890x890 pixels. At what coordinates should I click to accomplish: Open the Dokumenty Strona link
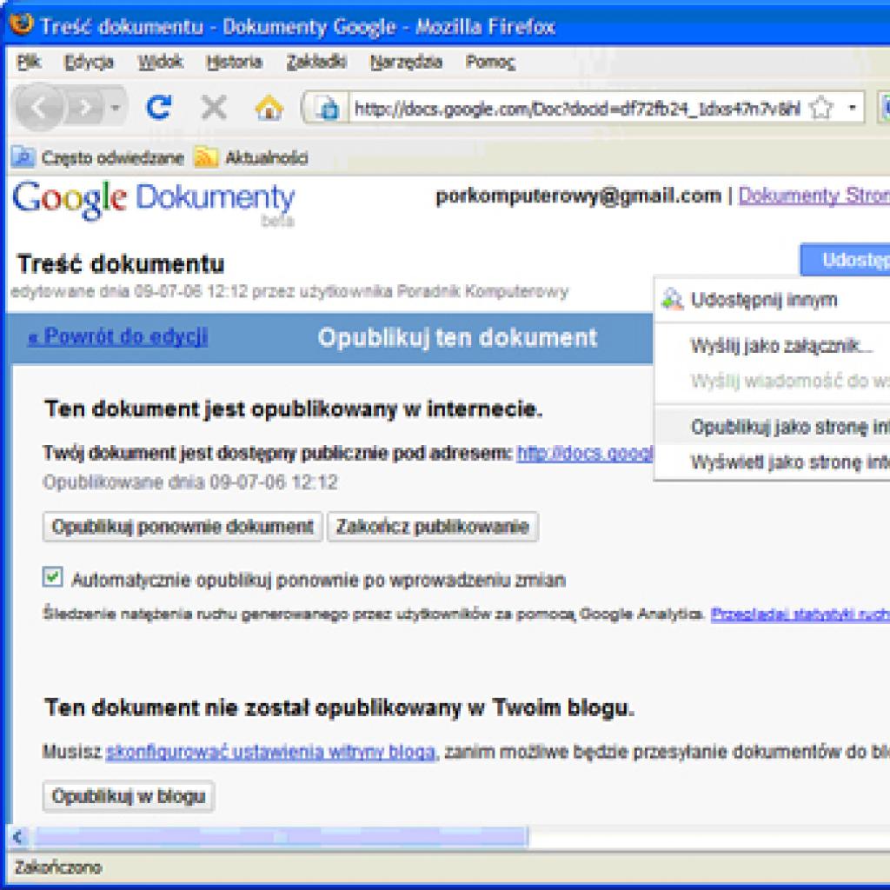click(x=814, y=196)
